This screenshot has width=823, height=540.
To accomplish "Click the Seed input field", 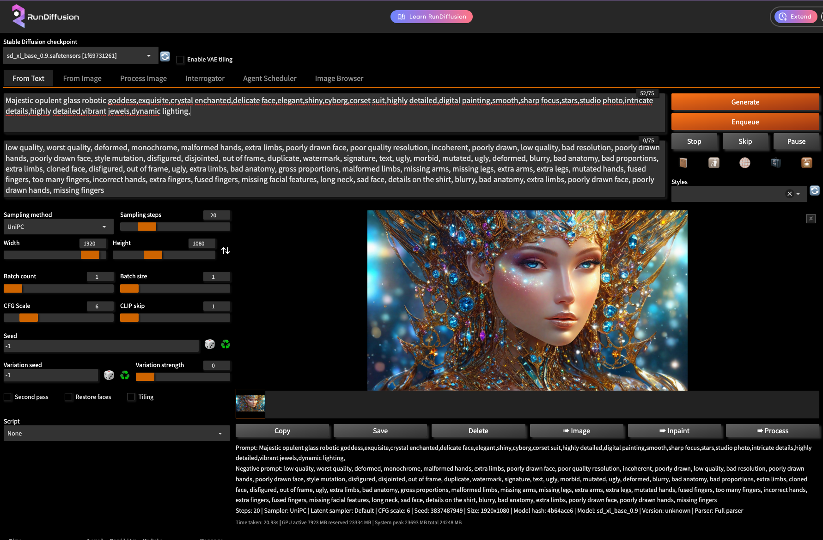I will 101,346.
